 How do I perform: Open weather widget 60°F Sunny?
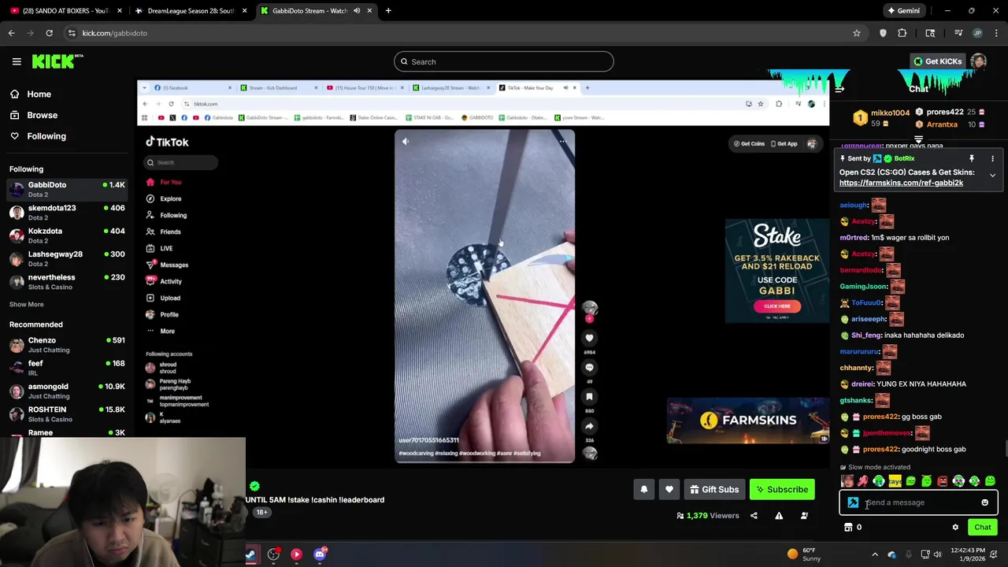[804, 554]
